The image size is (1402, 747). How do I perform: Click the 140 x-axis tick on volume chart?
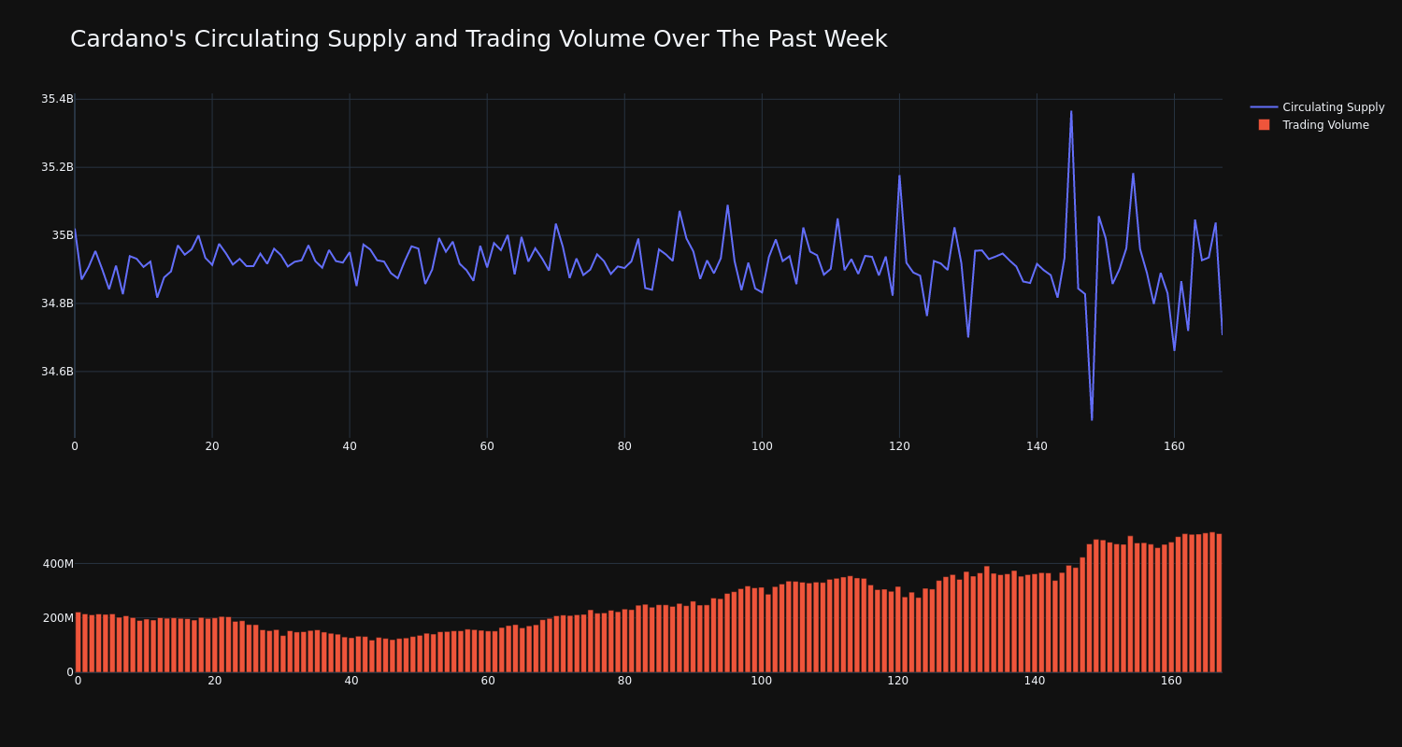pos(1035,681)
